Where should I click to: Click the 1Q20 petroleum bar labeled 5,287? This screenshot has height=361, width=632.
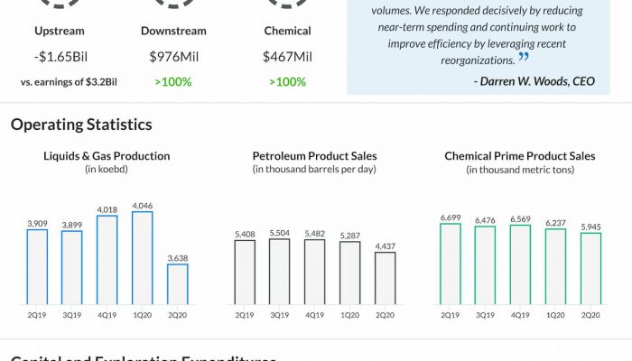(x=350, y=273)
